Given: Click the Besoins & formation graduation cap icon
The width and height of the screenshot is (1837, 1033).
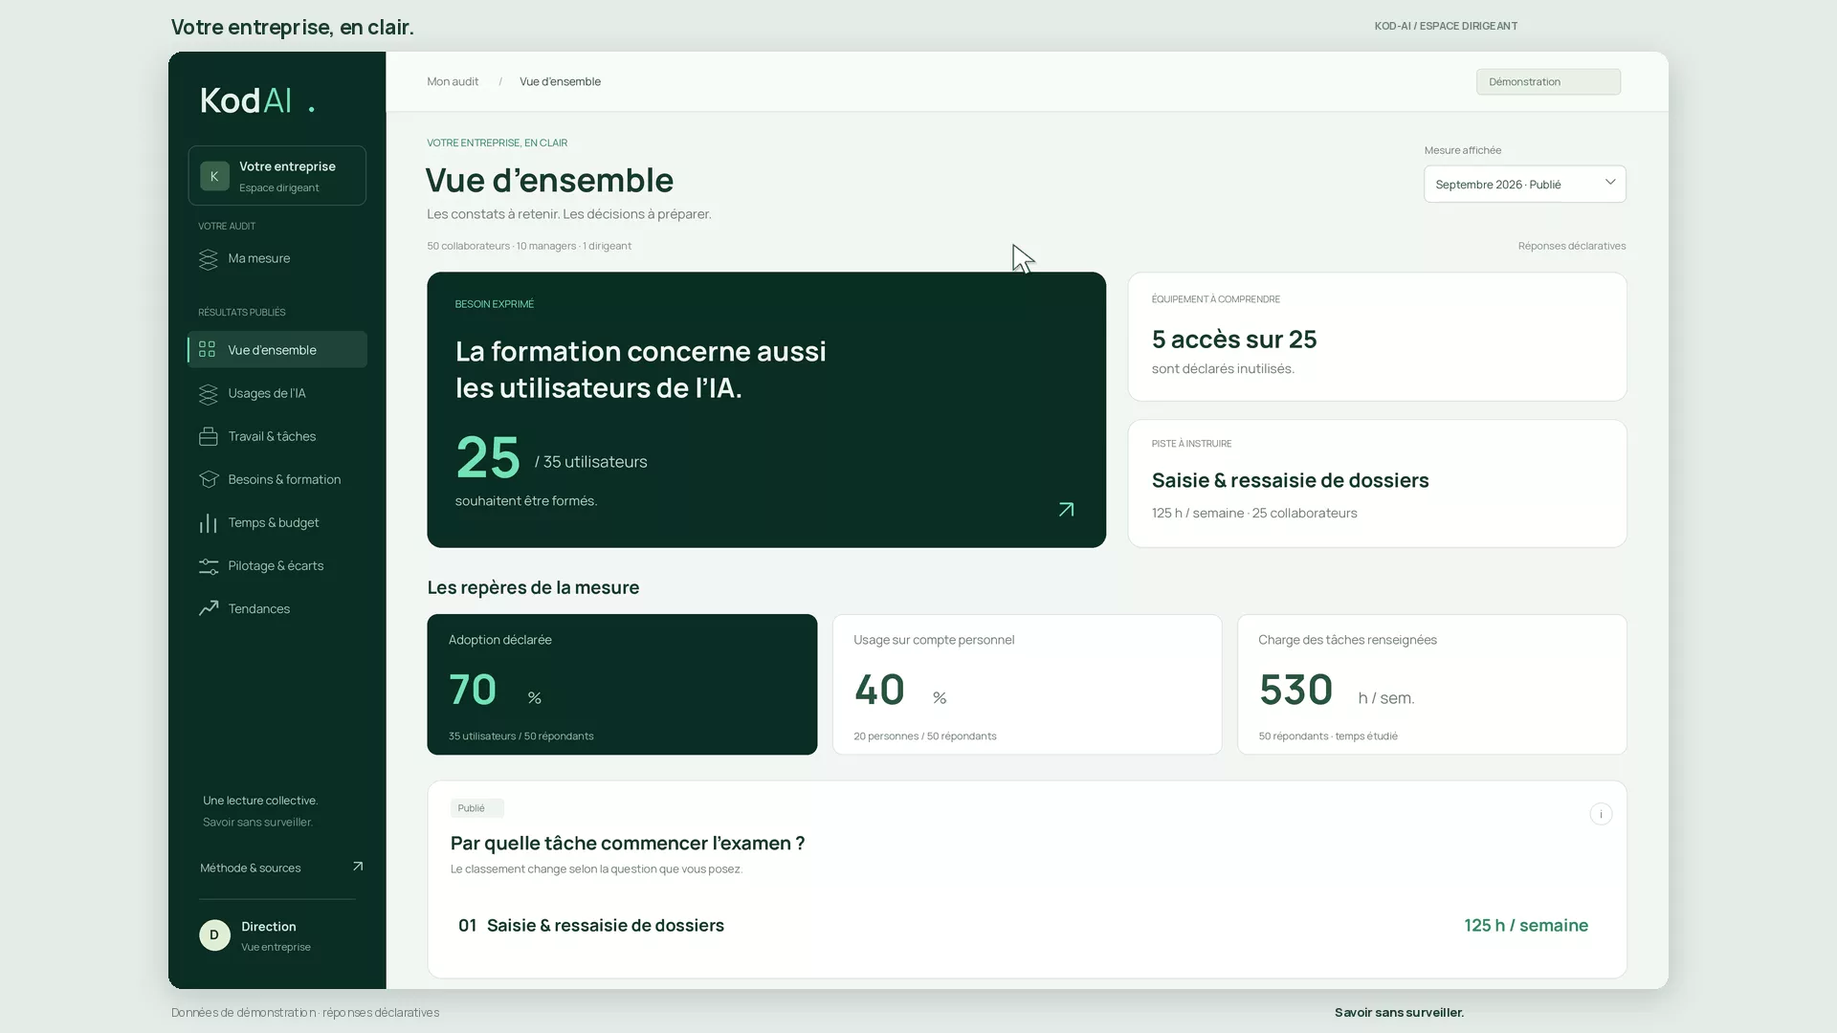Looking at the screenshot, I should click(x=208, y=480).
